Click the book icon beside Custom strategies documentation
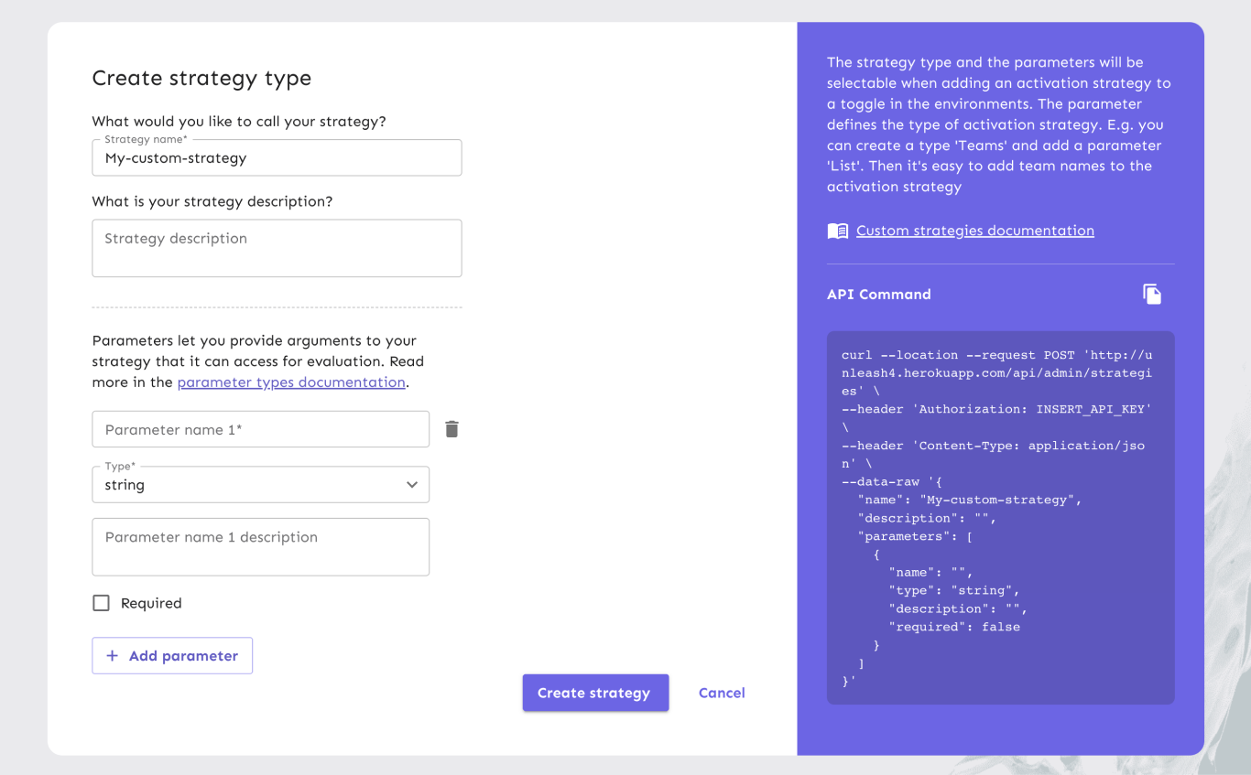 837,230
